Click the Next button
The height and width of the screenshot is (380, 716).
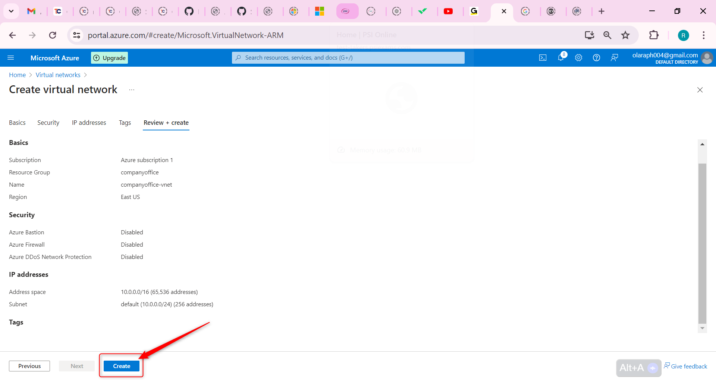point(77,366)
